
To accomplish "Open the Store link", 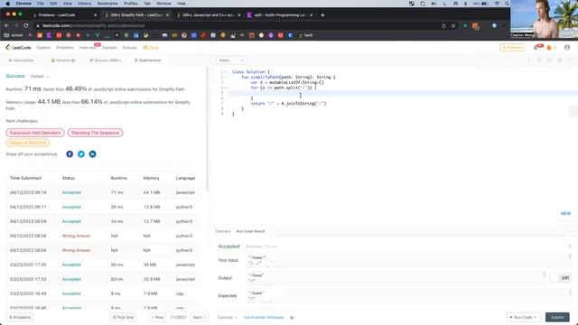I will click(151, 48).
